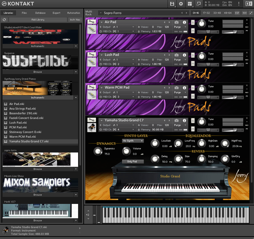Image resolution: width=254 pixels, height=239 pixels.
Task: Click the Air Pad keyboard instrument icon
Action: [92, 30]
